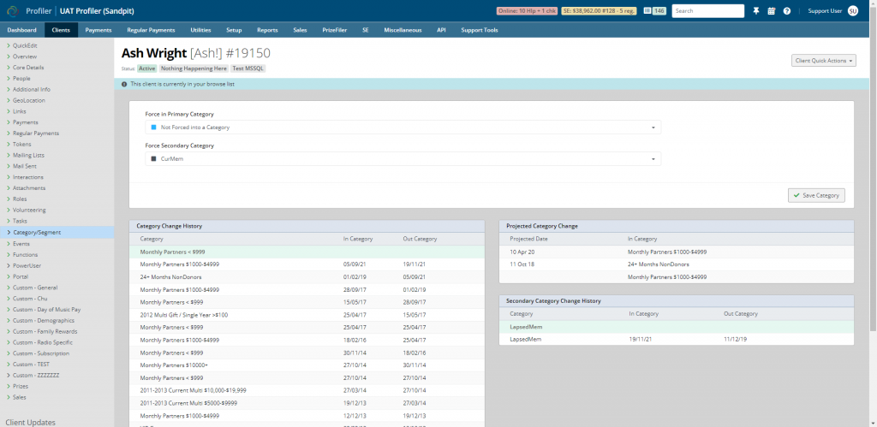This screenshot has height=427, width=877.
Task: Open the Reports menu
Action: click(x=267, y=30)
